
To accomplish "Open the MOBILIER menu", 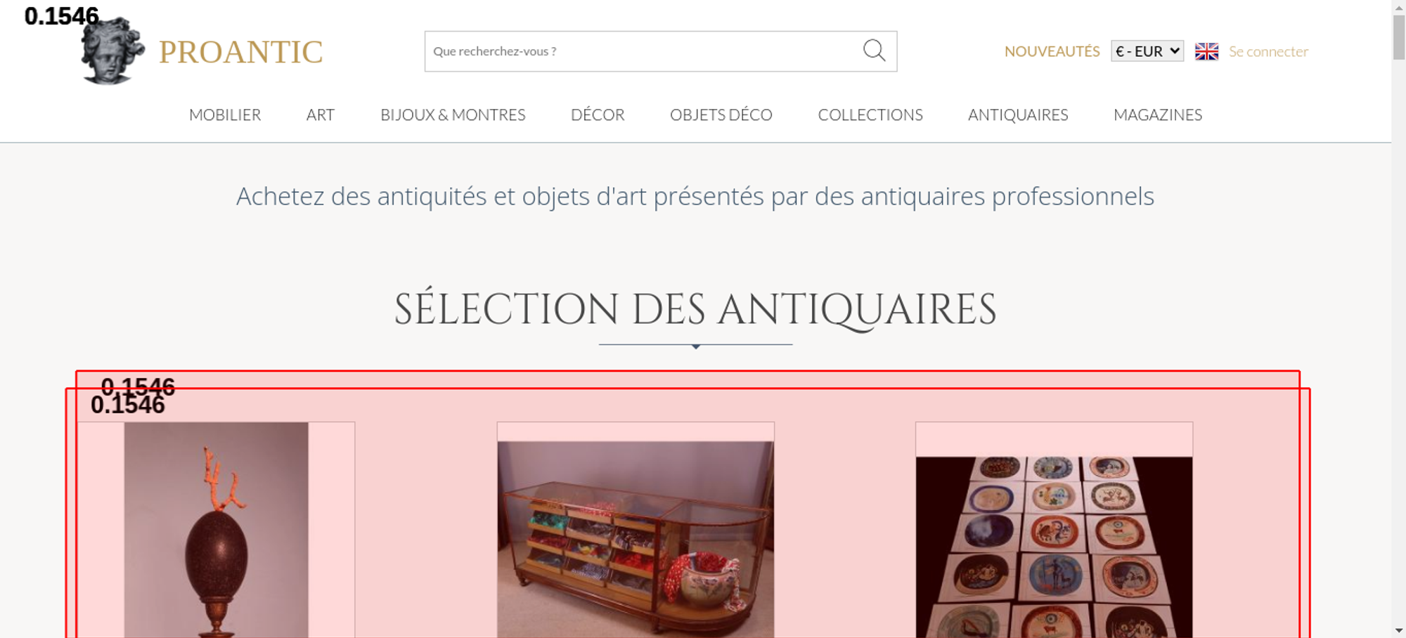I will pos(225,115).
